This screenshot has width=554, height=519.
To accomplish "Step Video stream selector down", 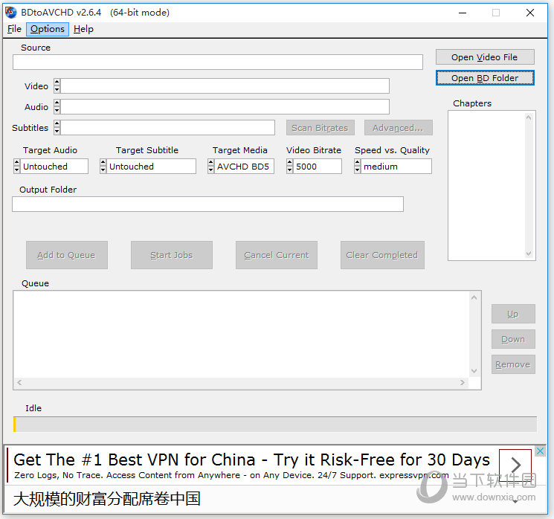I will coord(57,90).
